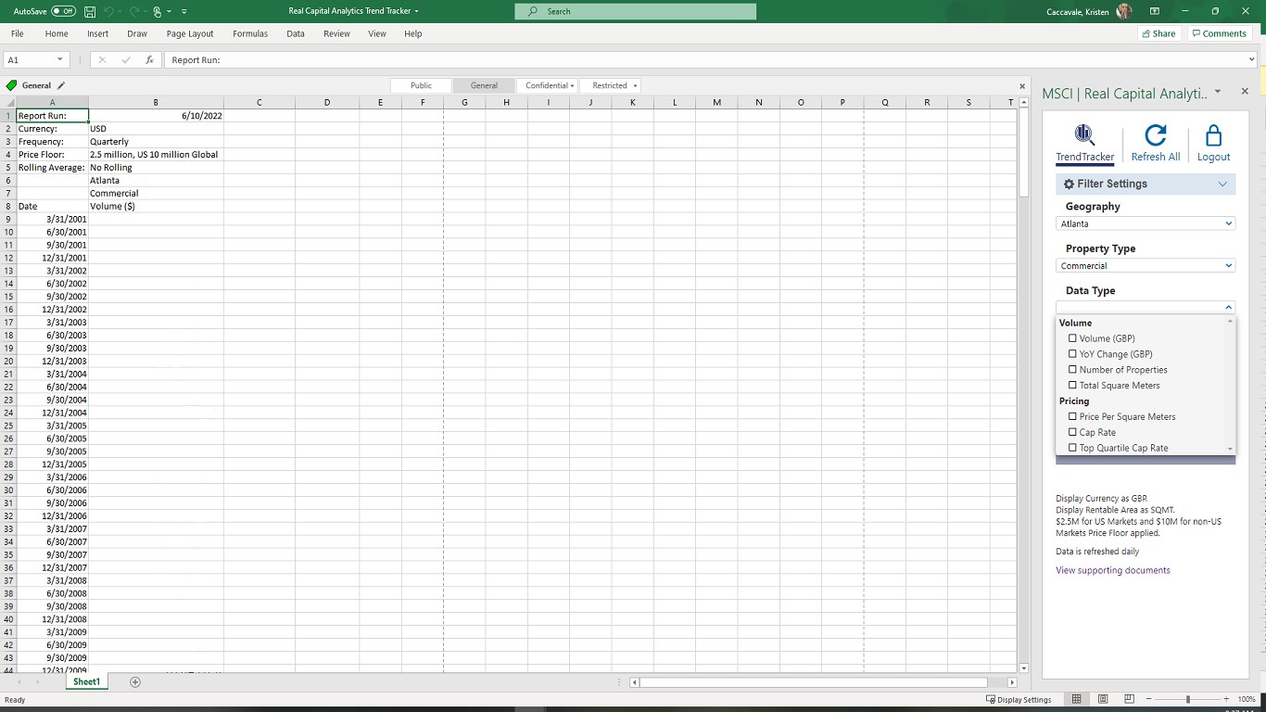1266x712 pixels.
Task: Click the pencil icon next to General
Action: [61, 85]
